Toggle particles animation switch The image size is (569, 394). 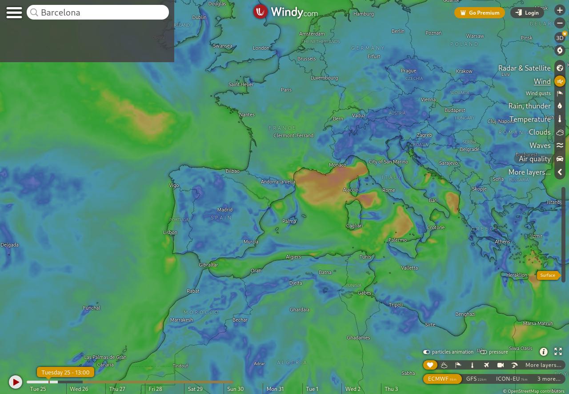click(426, 352)
